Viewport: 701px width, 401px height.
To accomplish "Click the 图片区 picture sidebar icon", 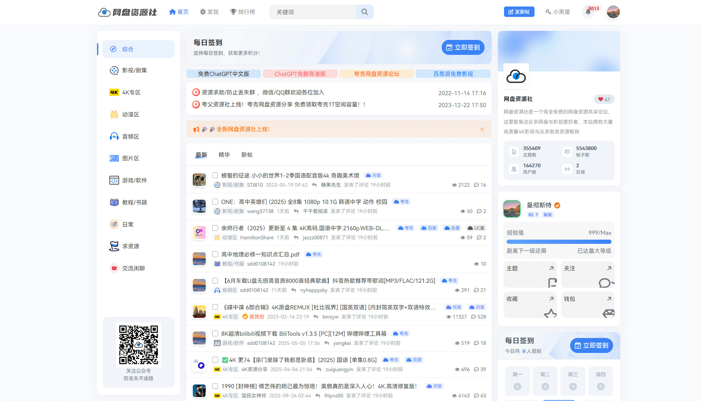I will [x=114, y=158].
